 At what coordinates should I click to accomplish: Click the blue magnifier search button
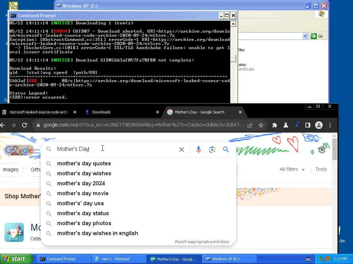226,149
